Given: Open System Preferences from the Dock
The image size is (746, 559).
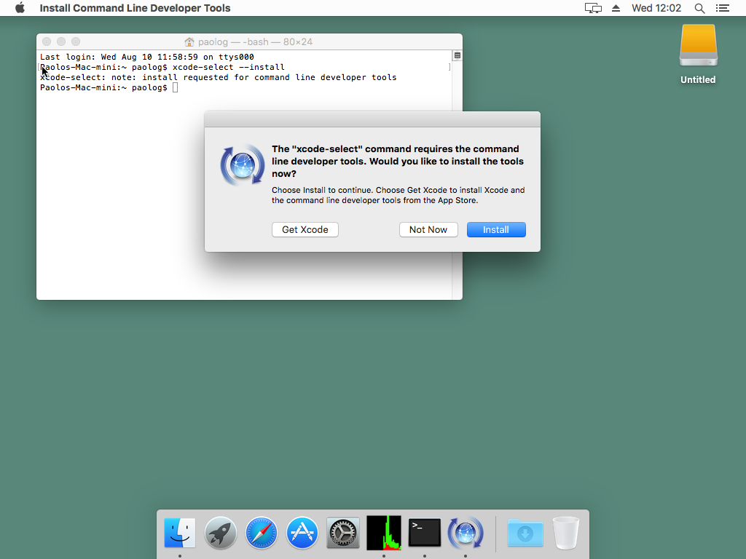Looking at the screenshot, I should click(343, 533).
